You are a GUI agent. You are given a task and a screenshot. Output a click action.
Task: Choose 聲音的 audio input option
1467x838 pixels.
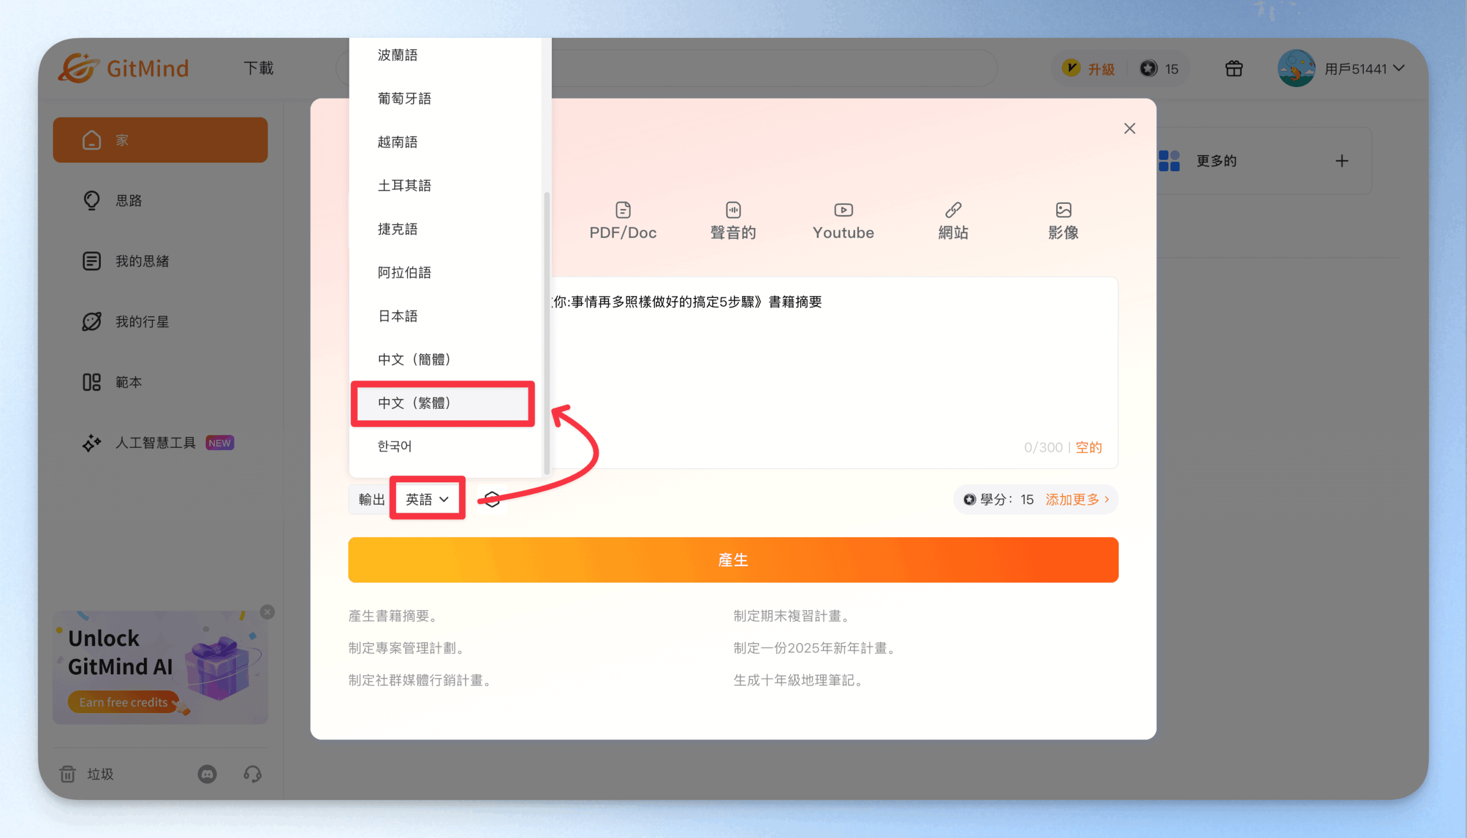point(733,221)
